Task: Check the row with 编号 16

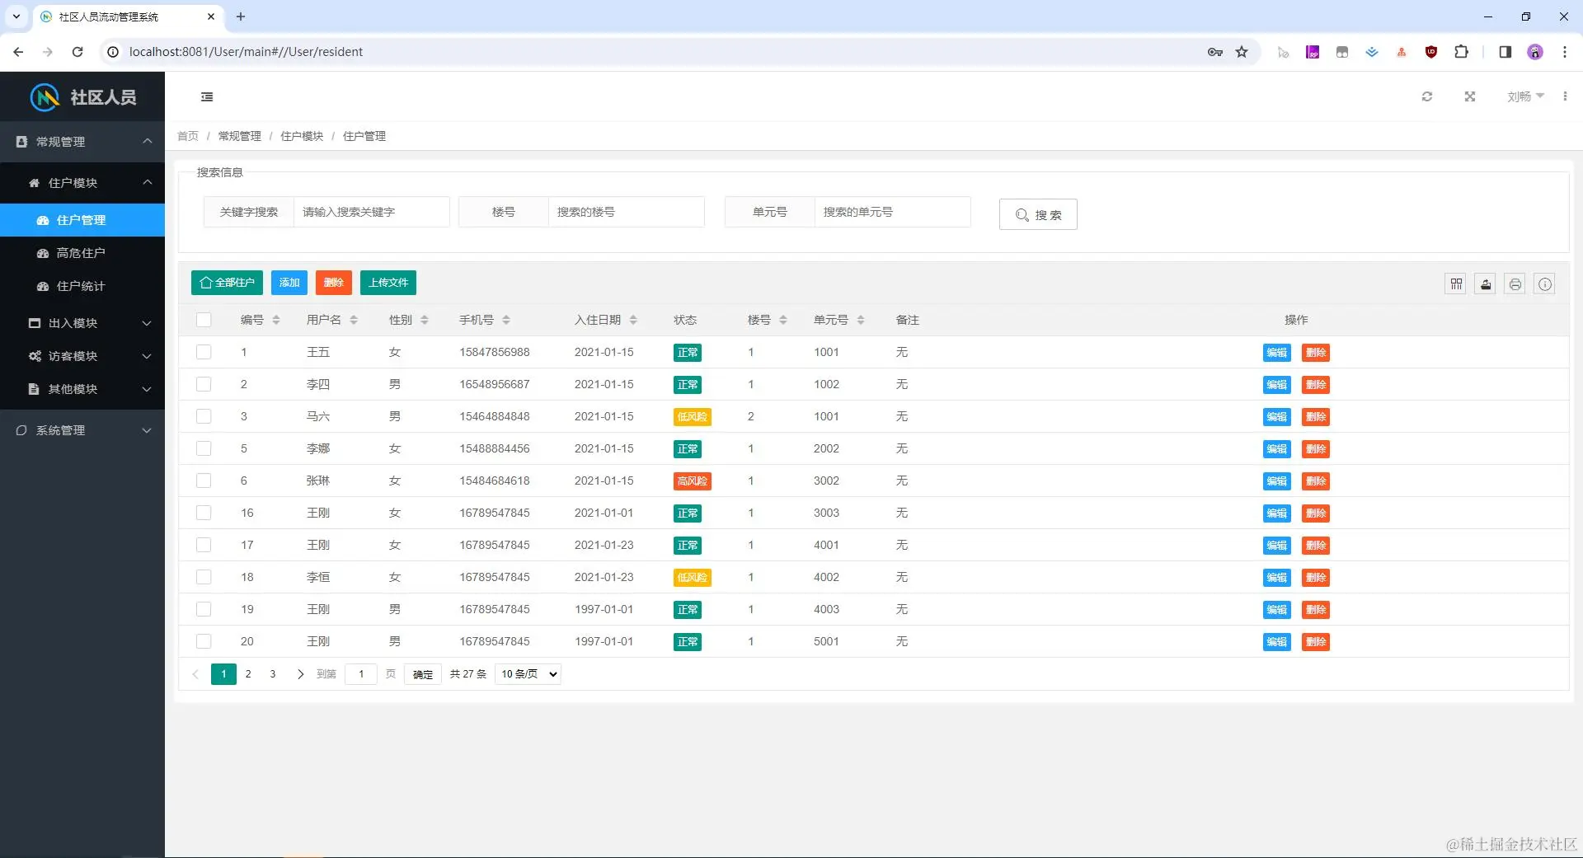Action: pyautogui.click(x=204, y=513)
